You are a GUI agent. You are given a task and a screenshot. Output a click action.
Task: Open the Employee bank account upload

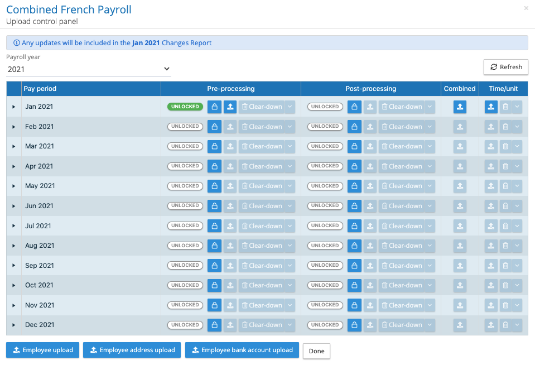point(242,350)
